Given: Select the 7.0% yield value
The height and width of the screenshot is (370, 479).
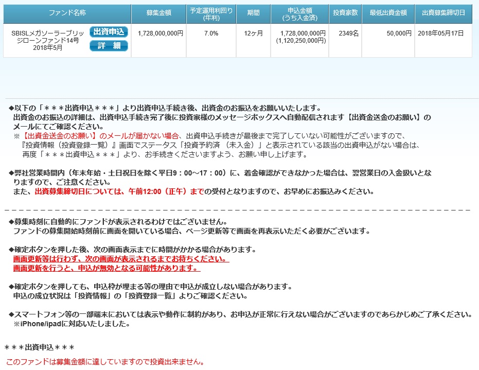Looking at the screenshot, I should (211, 33).
